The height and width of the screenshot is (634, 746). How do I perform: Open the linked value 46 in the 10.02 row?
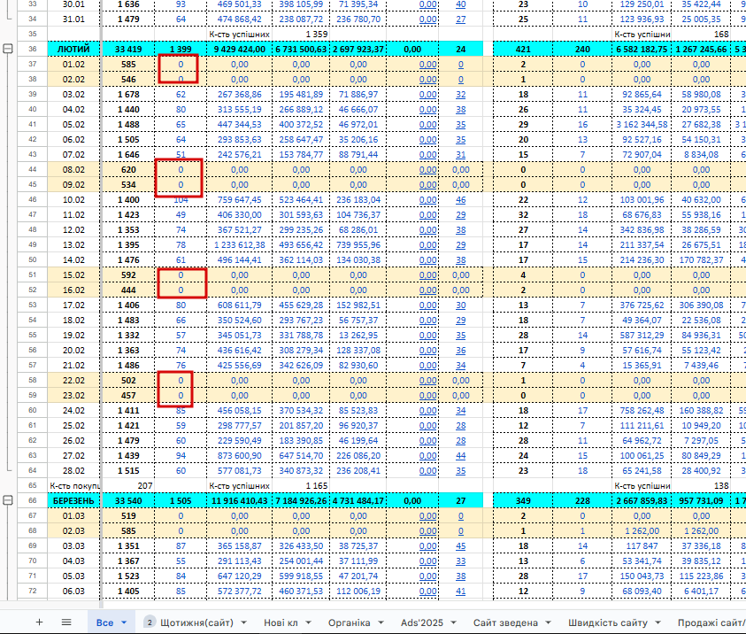pyautogui.click(x=460, y=200)
